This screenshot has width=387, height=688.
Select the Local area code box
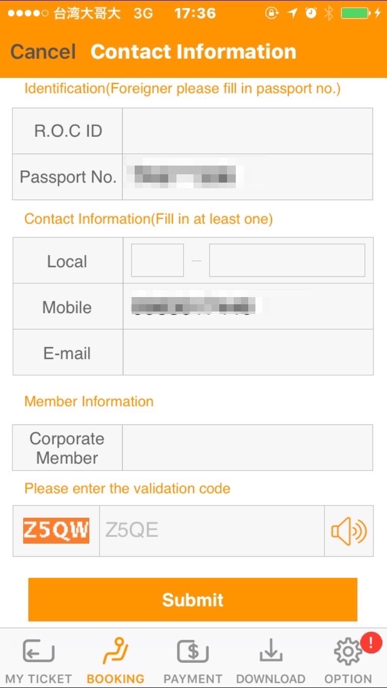157,260
